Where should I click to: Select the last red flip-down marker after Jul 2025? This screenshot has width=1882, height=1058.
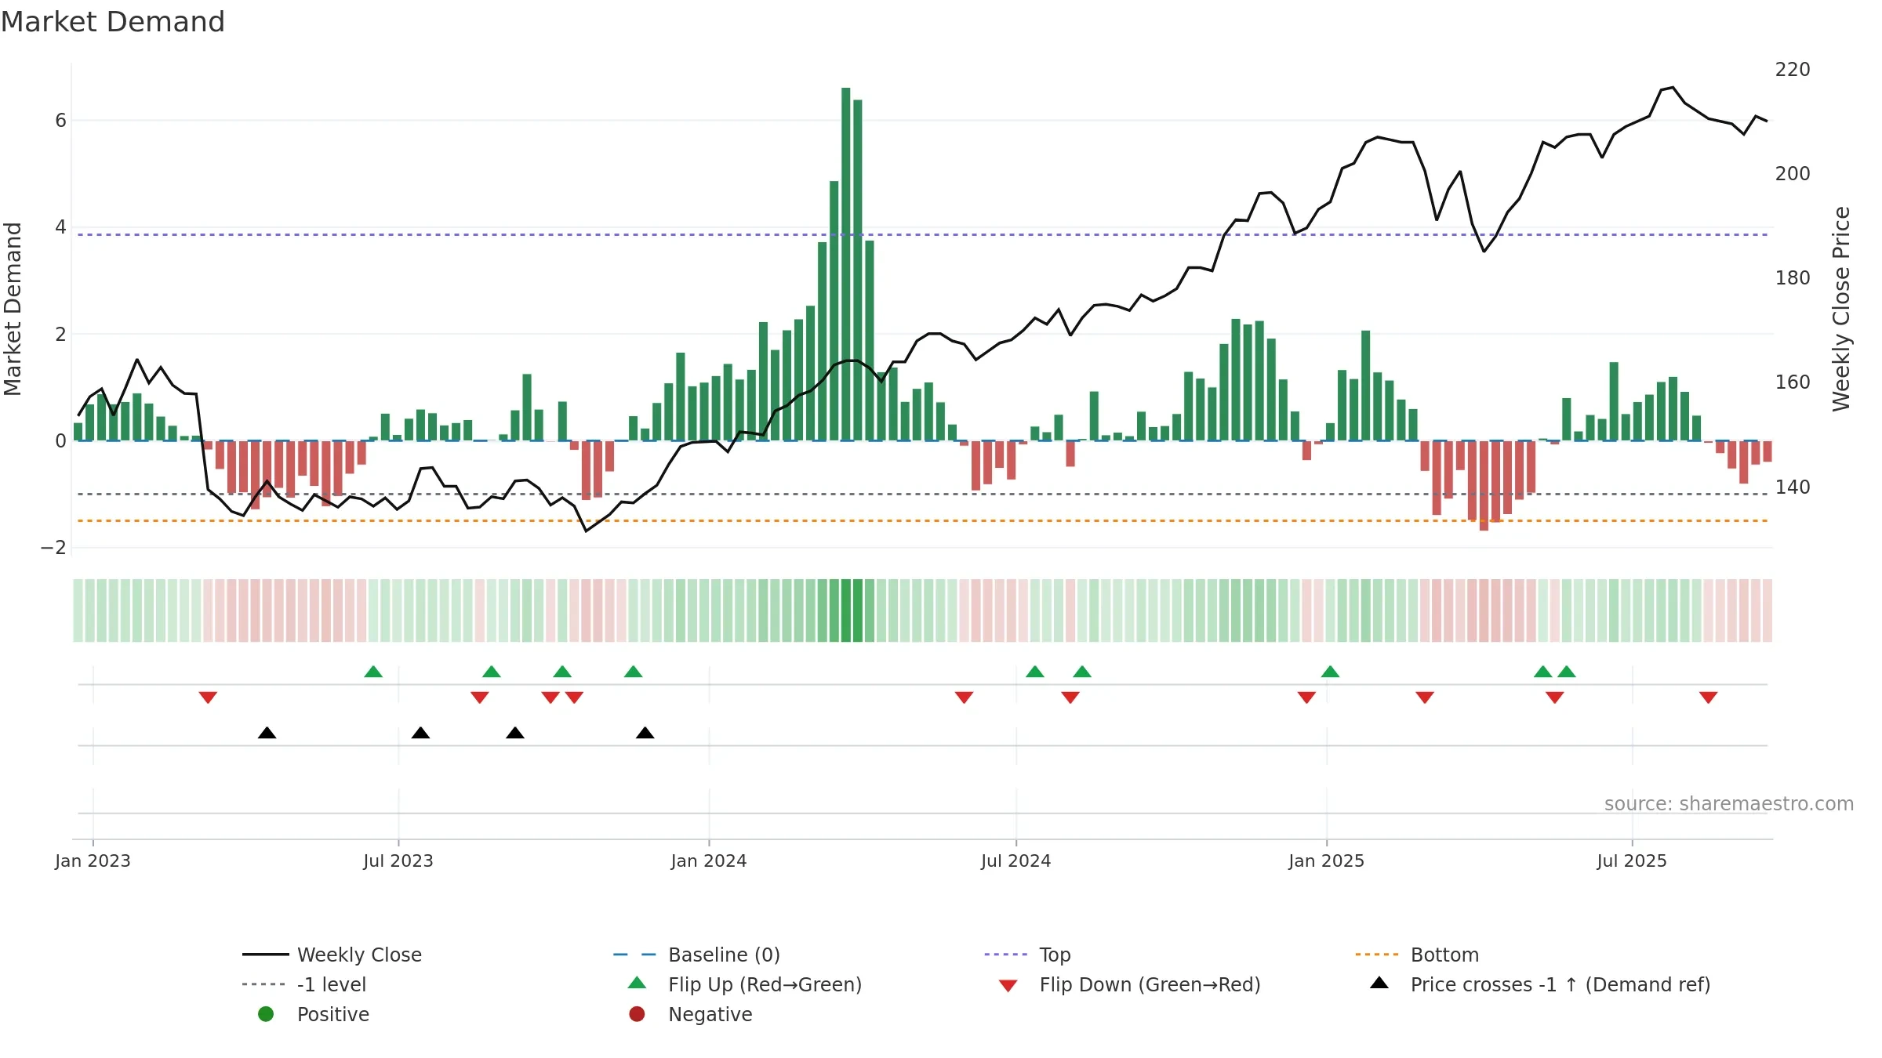(1709, 697)
